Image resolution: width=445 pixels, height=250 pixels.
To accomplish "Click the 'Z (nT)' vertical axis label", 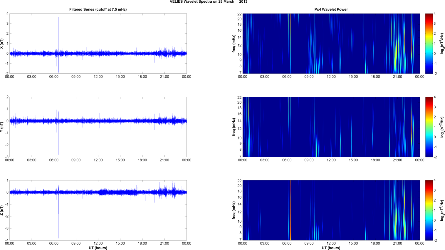I will [2, 210].
